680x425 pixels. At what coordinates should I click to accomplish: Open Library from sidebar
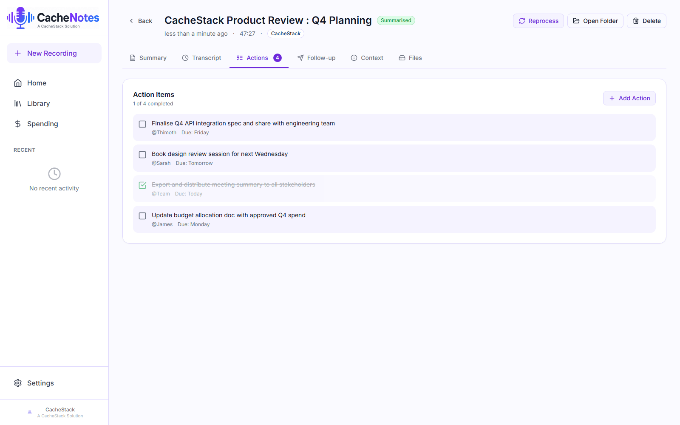tap(54, 103)
